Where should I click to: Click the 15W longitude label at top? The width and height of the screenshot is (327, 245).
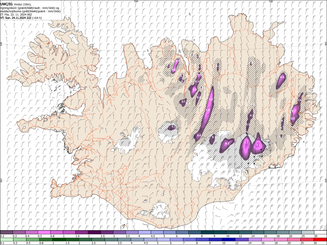tap(271, 1)
